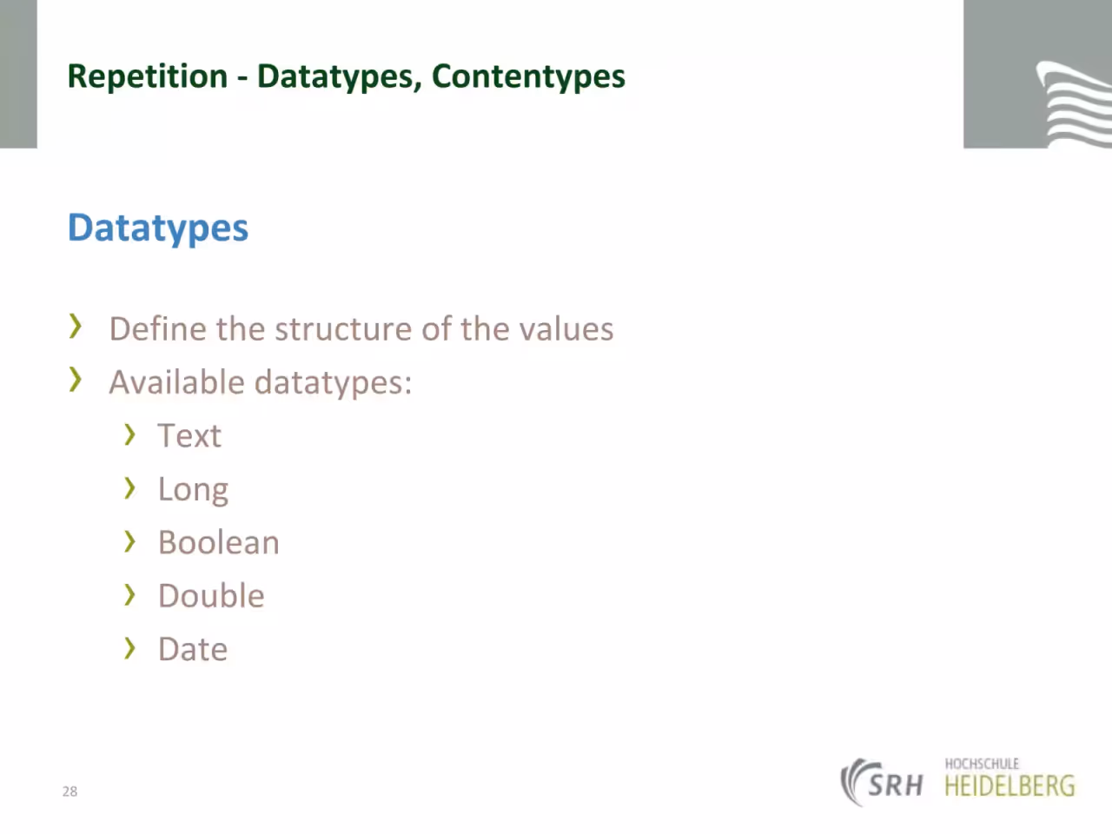Select the Long list item
The width and height of the screenshot is (1112, 834).
point(193,490)
